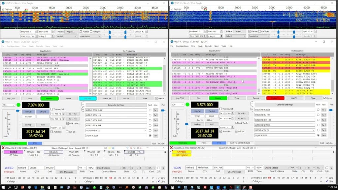Click Slice2 Wide Graph title bar globe icon
The image size is (338, 190).
tap(172, 3)
